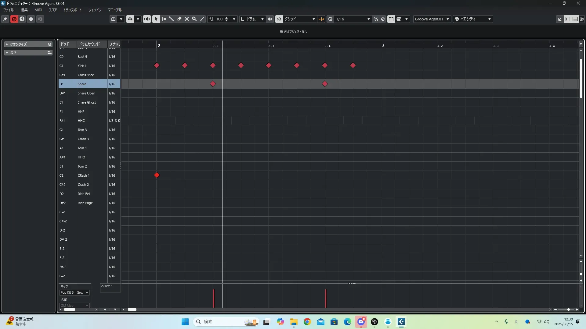Toggle Snap on/off button
Screen dimensions: 586x329
point(279,19)
